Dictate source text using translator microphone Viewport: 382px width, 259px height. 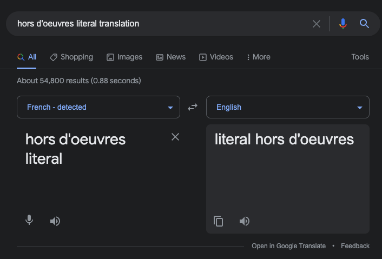[x=29, y=220]
